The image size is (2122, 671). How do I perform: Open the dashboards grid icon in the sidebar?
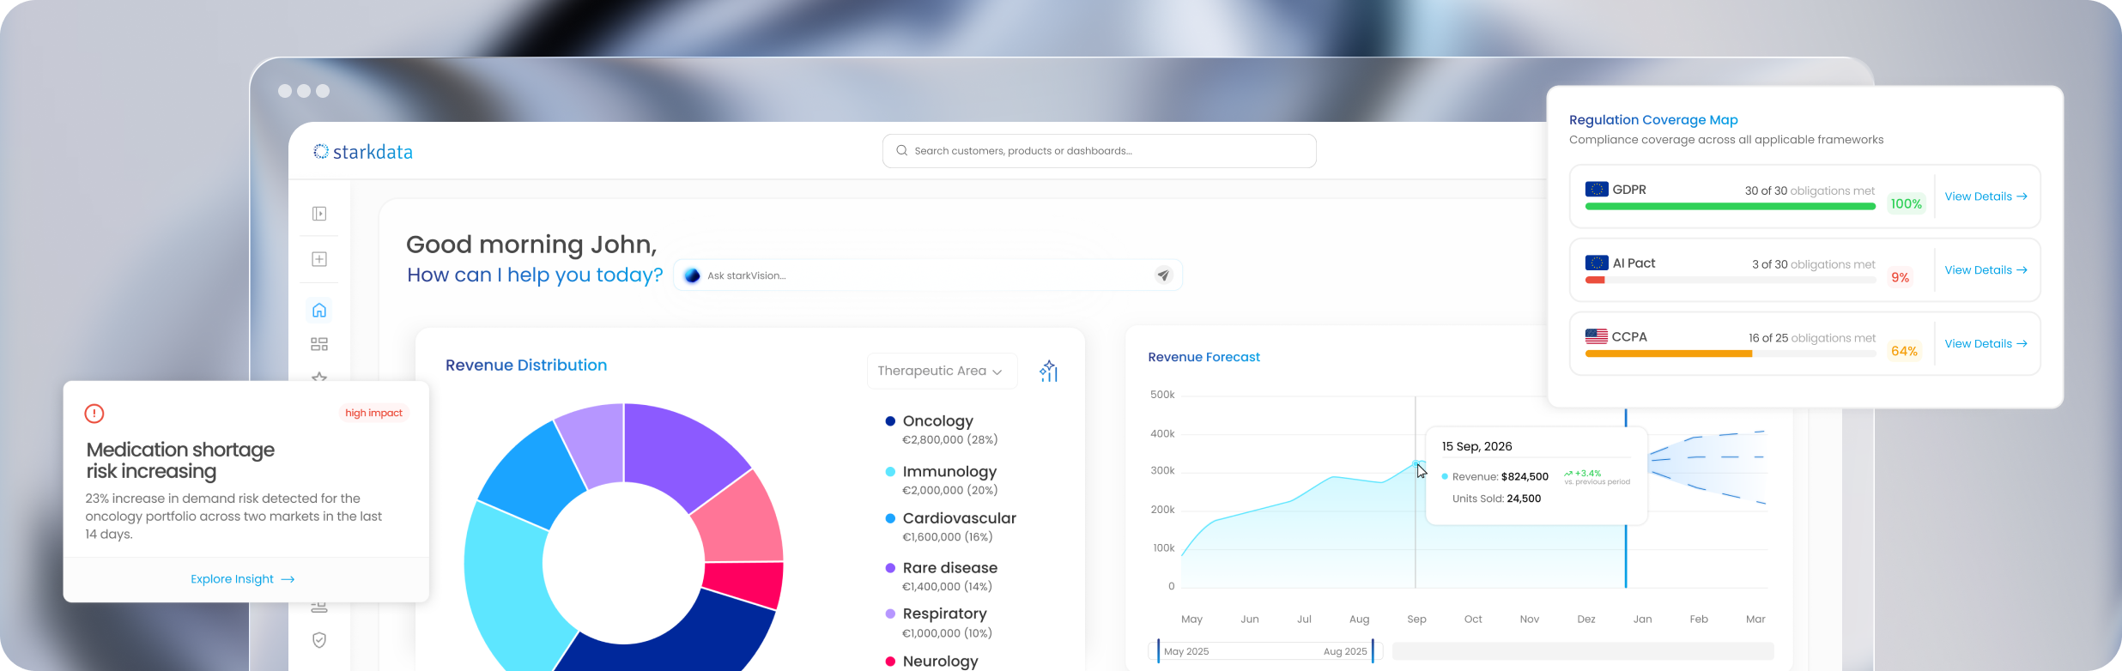[x=319, y=344]
